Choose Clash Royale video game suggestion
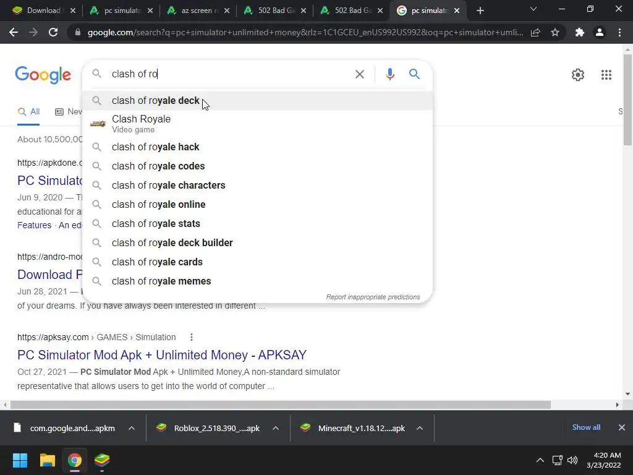 (258, 124)
